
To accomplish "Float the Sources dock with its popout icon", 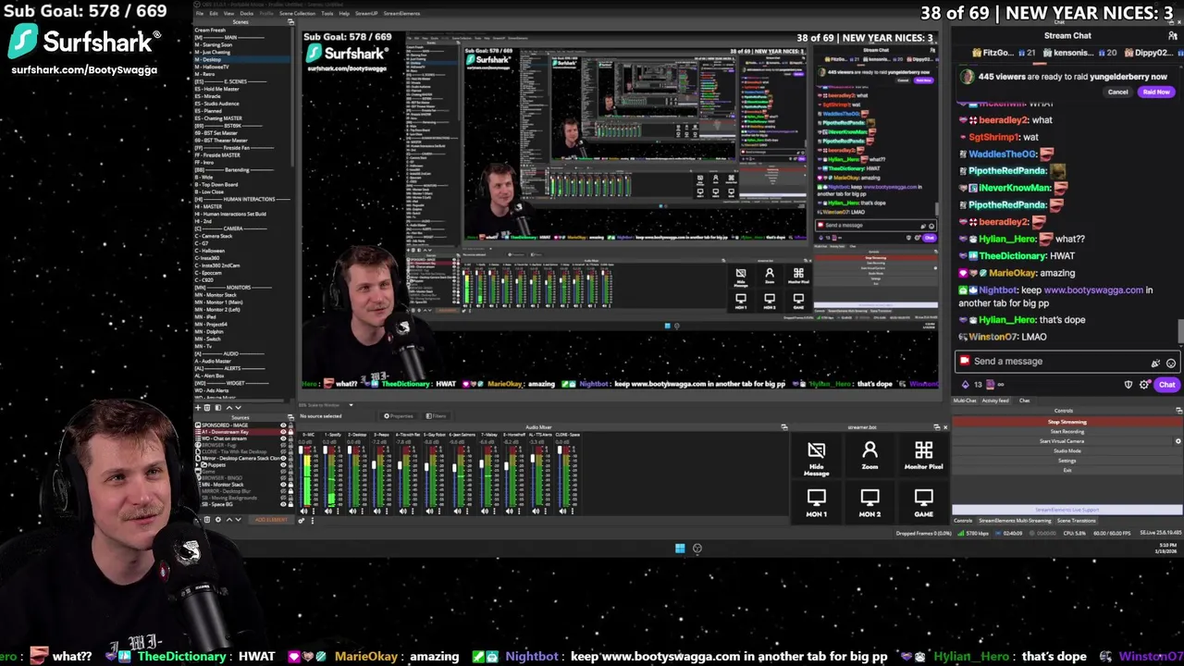I will [x=290, y=417].
